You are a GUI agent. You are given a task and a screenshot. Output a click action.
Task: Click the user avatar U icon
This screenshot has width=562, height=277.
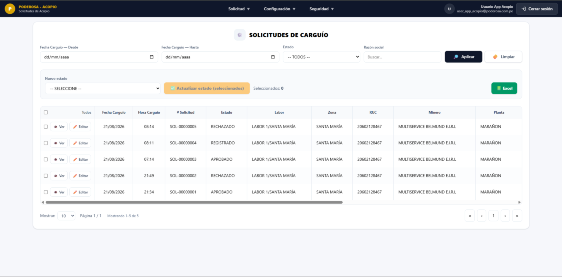coord(449,9)
